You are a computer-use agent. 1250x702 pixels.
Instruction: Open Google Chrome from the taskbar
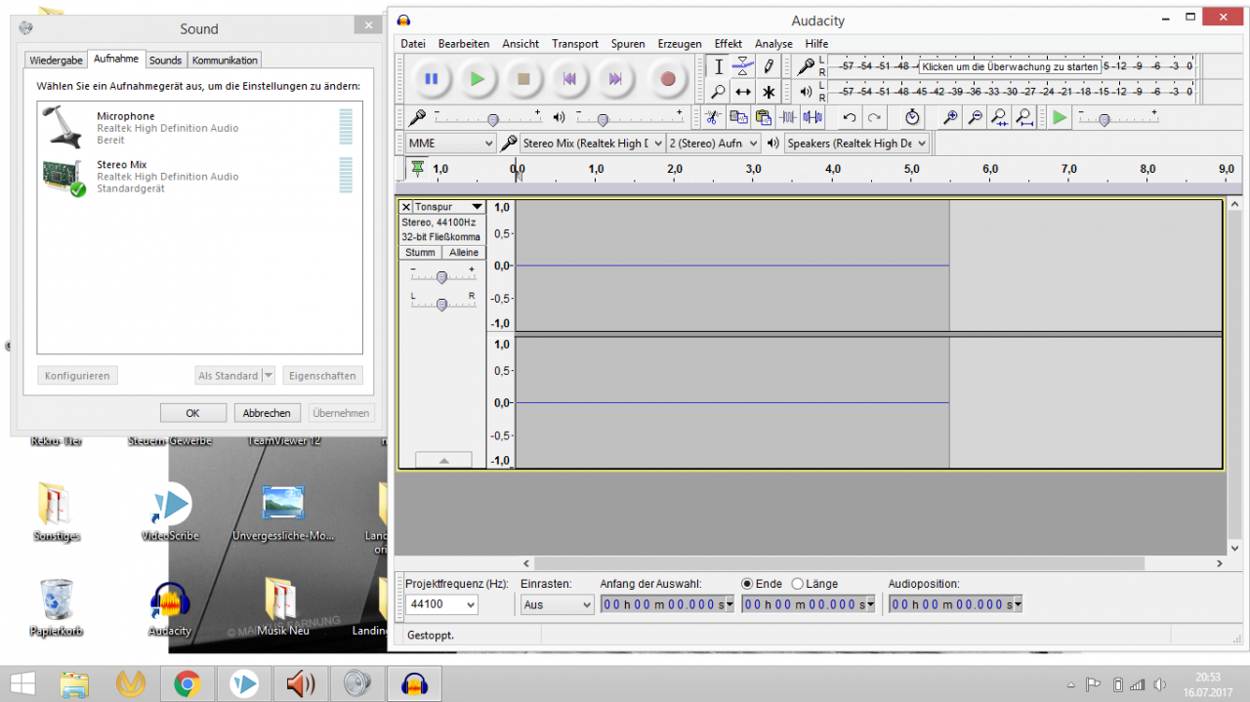point(187,683)
